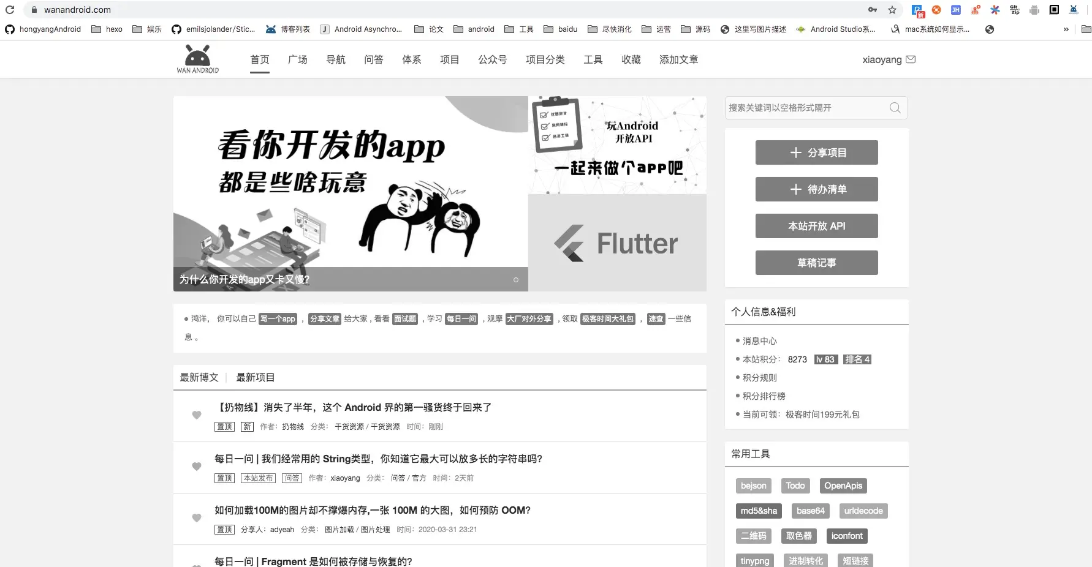Show more bookmarks with the » chevron
This screenshot has width=1092, height=567.
[x=1066, y=29]
